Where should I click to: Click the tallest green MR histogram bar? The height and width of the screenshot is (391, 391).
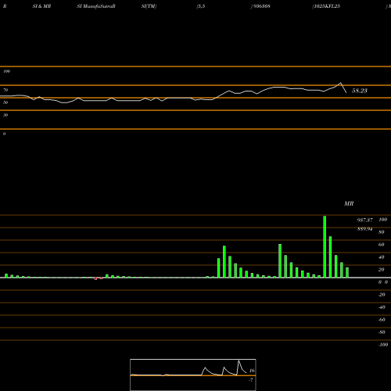[325, 246]
